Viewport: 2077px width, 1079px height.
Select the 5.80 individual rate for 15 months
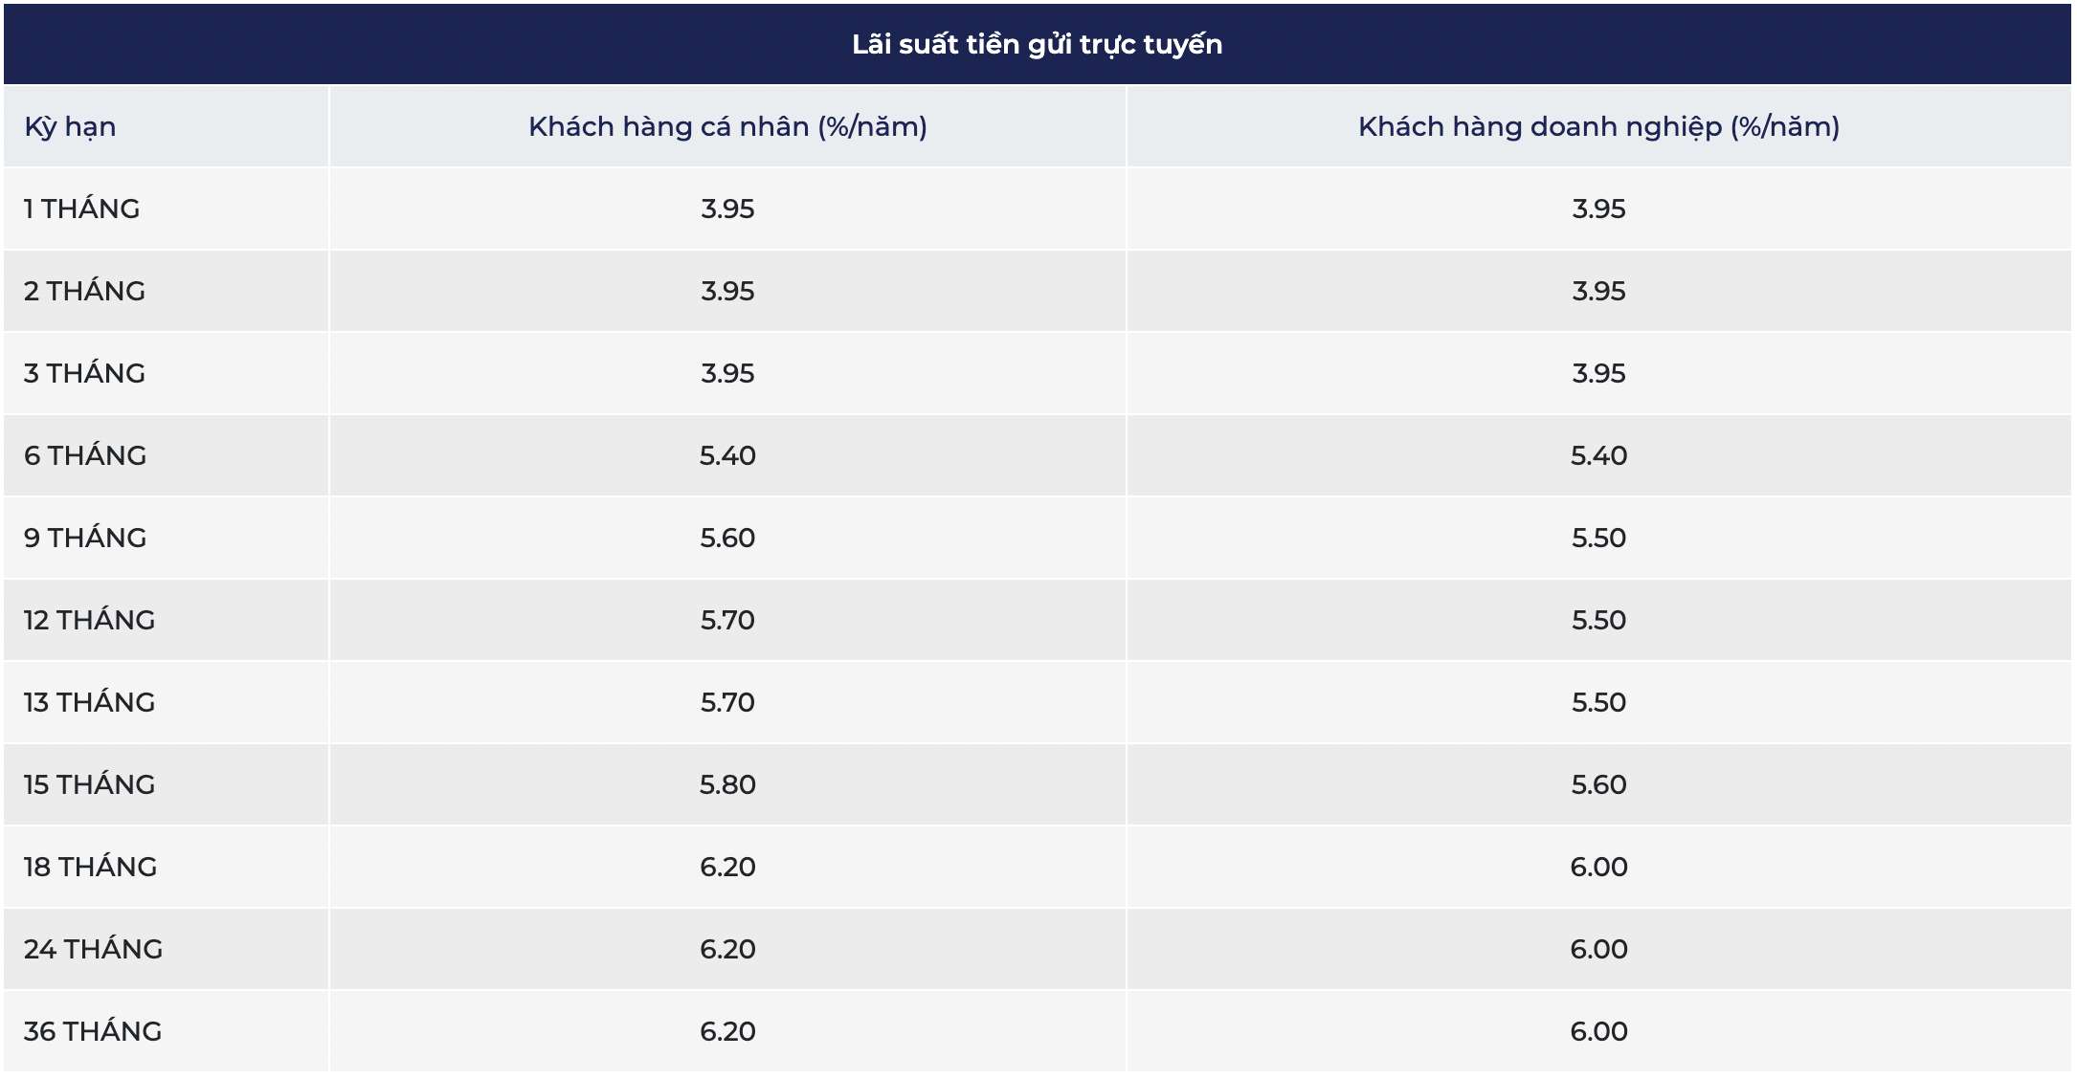[x=727, y=785]
